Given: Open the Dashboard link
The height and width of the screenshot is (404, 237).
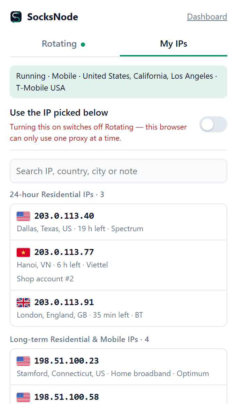Looking at the screenshot, I should (207, 17).
